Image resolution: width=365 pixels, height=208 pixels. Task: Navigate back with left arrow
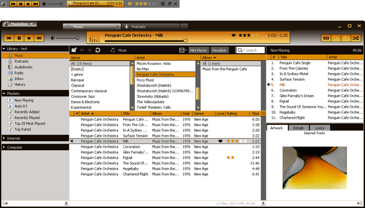point(82,50)
